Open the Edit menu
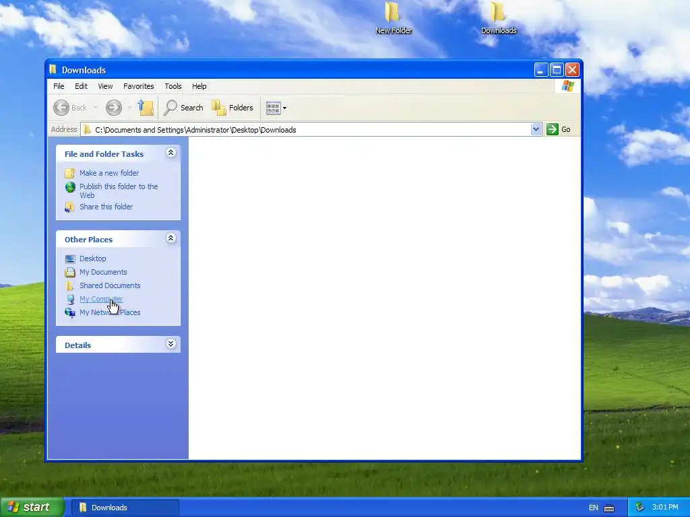The width and height of the screenshot is (690, 517). [x=81, y=86]
